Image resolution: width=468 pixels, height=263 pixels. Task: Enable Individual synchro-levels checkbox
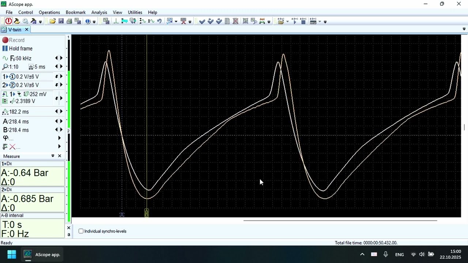click(x=81, y=231)
